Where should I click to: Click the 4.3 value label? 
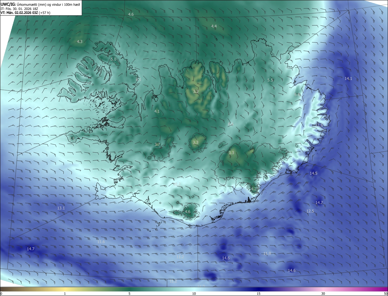(79, 42)
